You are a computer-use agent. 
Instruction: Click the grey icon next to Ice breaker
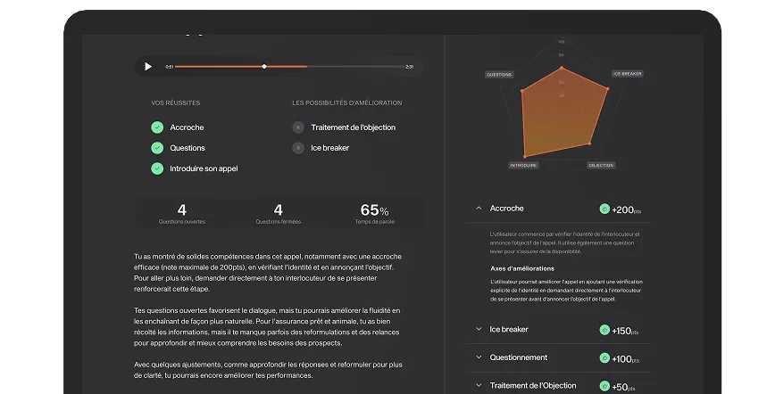298,148
